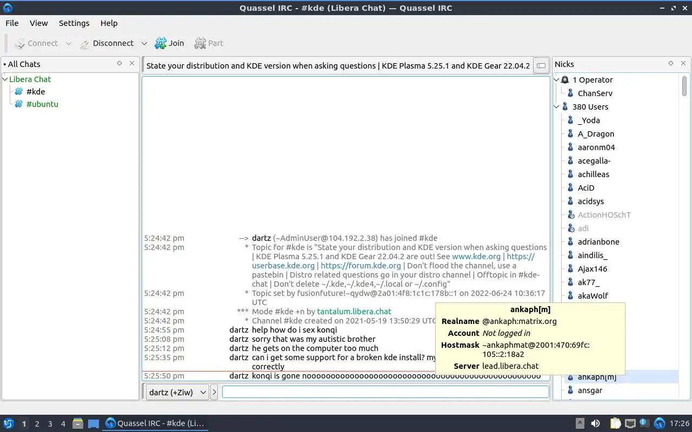Open the dartz (+Ziw) nick dropdown

coord(177,393)
